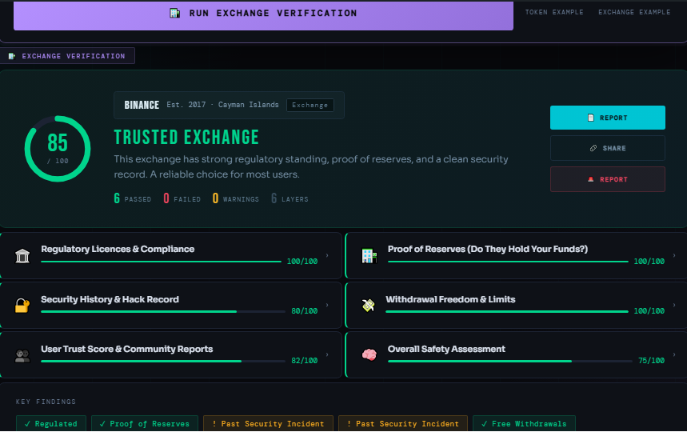687x436 pixels.
Task: Expand the Proof of Reserves chevron
Action: 674,255
